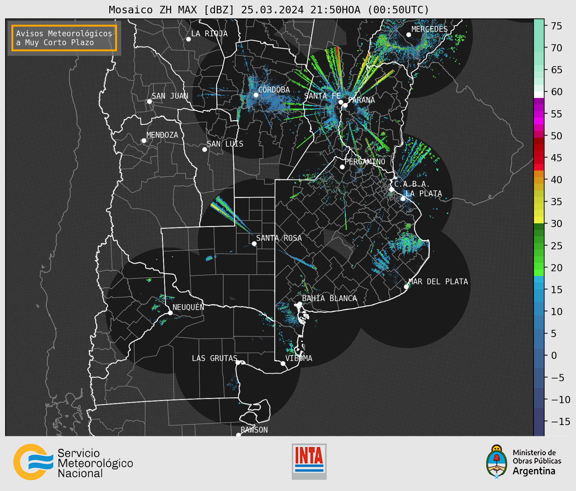Click the C.A.B.A. city marker dot
The height and width of the screenshot is (491, 576).
[392, 190]
